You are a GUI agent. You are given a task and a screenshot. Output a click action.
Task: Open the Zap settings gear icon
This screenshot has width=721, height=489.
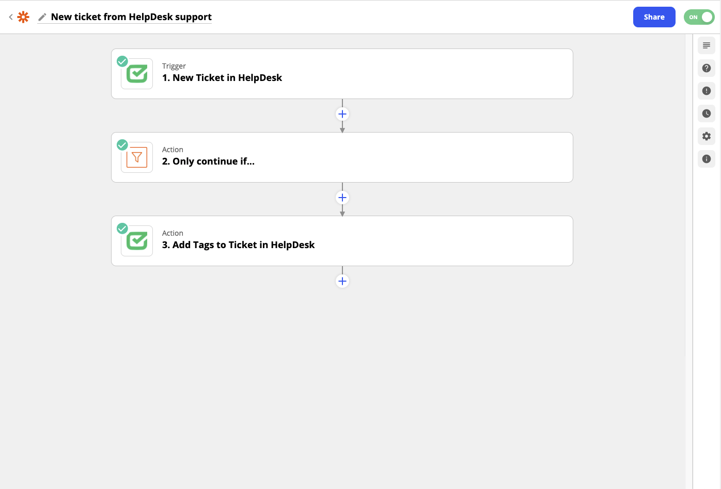tap(707, 136)
